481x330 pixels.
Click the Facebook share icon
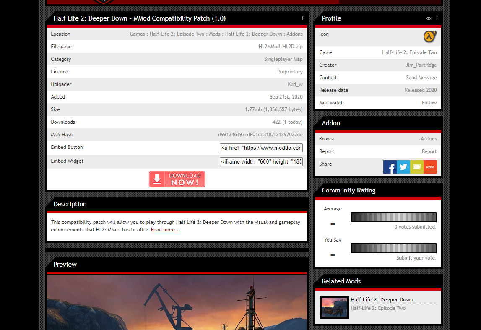click(x=390, y=167)
